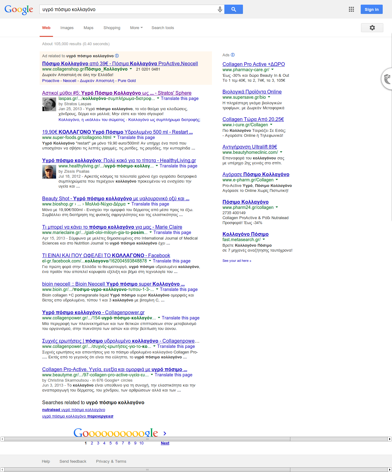Click Sign in button
Image resolution: width=392 pixels, height=472 pixels.
(x=372, y=9)
